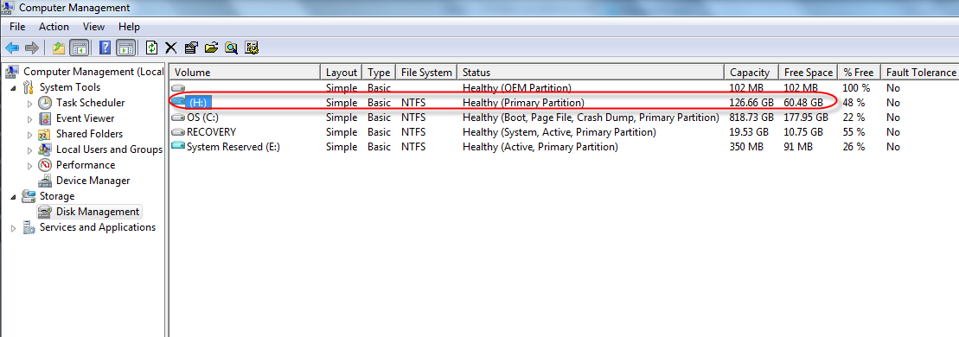Click the Open folder toolbar icon
959x337 pixels.
pos(211,48)
